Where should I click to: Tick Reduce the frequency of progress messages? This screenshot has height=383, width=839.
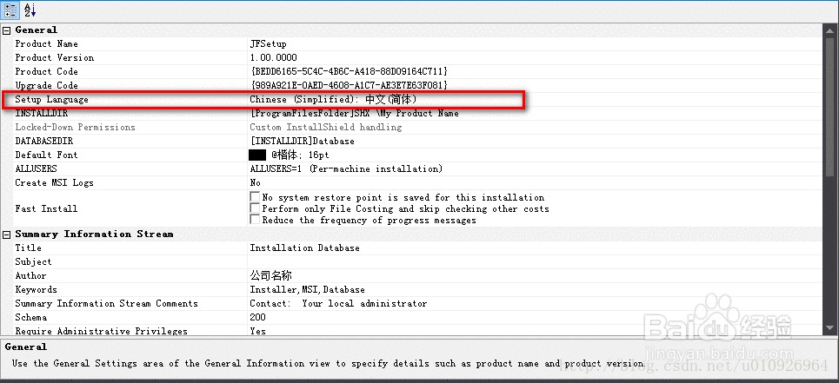(x=255, y=220)
